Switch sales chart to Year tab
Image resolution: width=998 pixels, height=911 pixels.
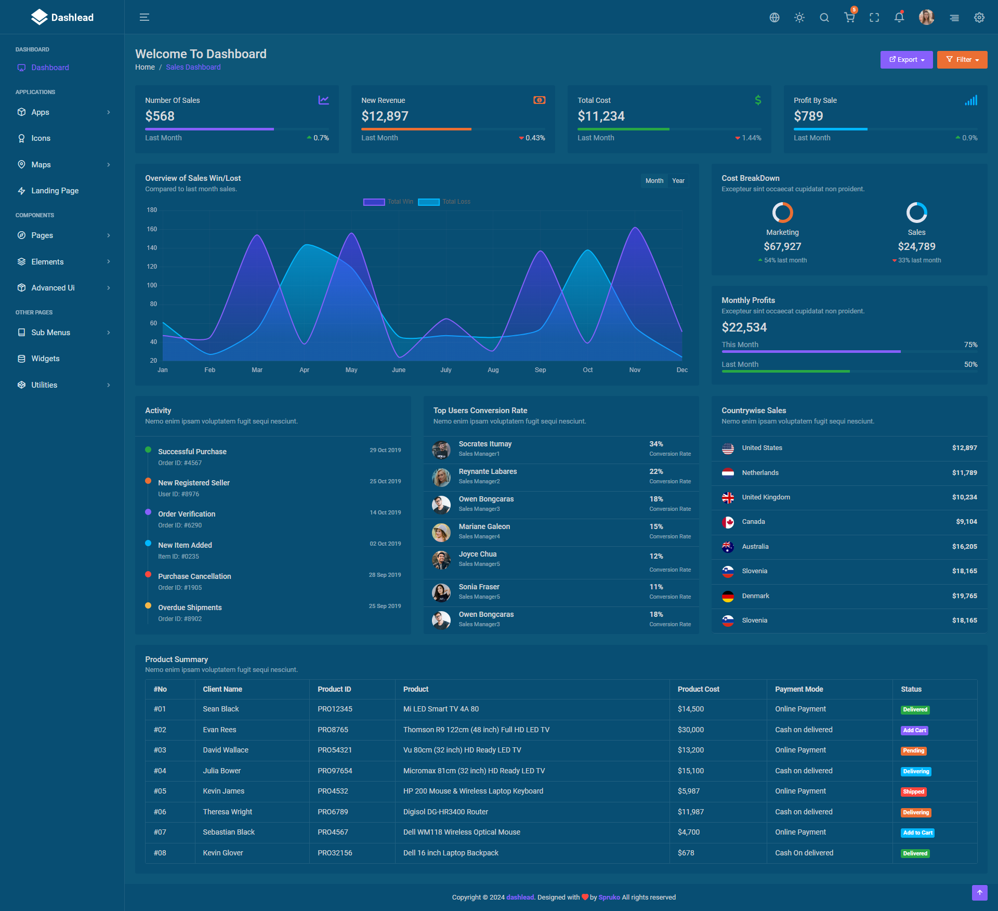(678, 181)
